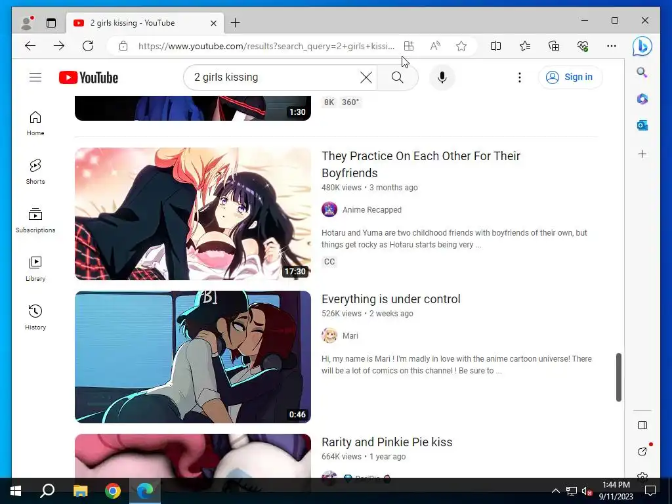Start voice search with the microphone
The height and width of the screenshot is (504, 672).
click(442, 77)
